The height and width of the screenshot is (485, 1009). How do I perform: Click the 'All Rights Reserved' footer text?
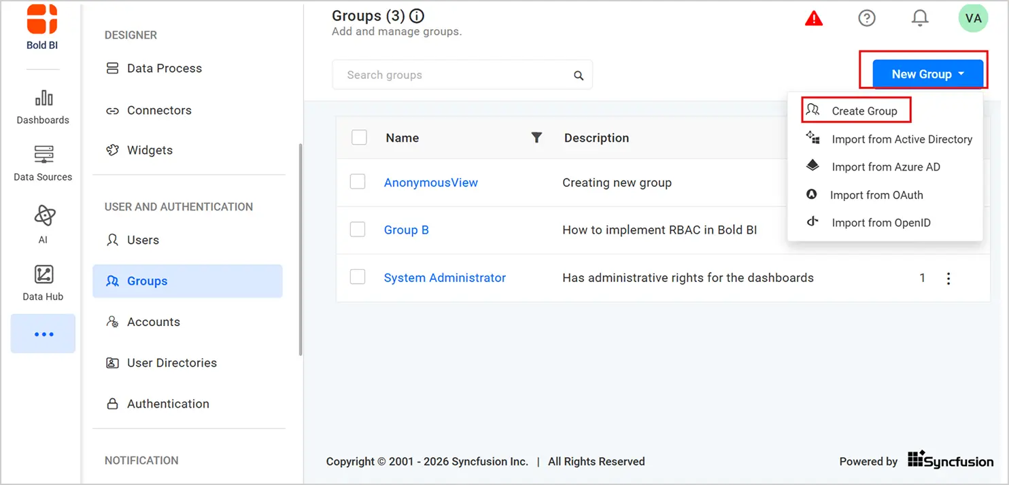[x=596, y=461]
